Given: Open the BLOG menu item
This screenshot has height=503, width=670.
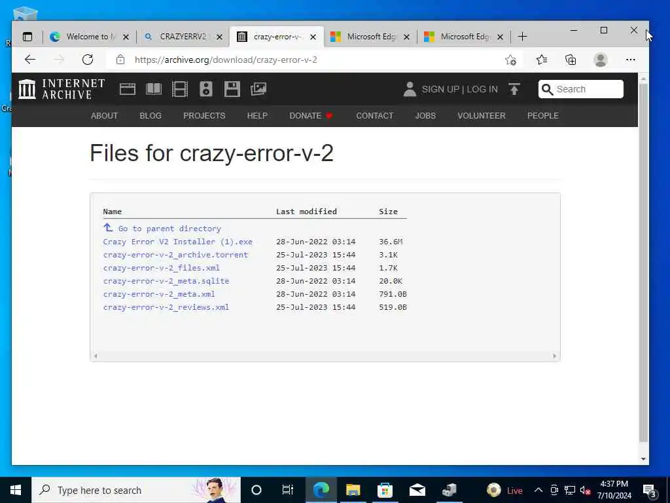Looking at the screenshot, I should (150, 115).
